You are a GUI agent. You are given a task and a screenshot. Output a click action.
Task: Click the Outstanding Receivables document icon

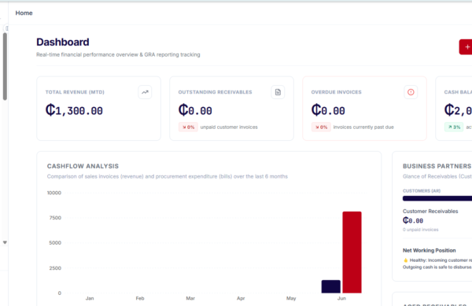pos(278,92)
